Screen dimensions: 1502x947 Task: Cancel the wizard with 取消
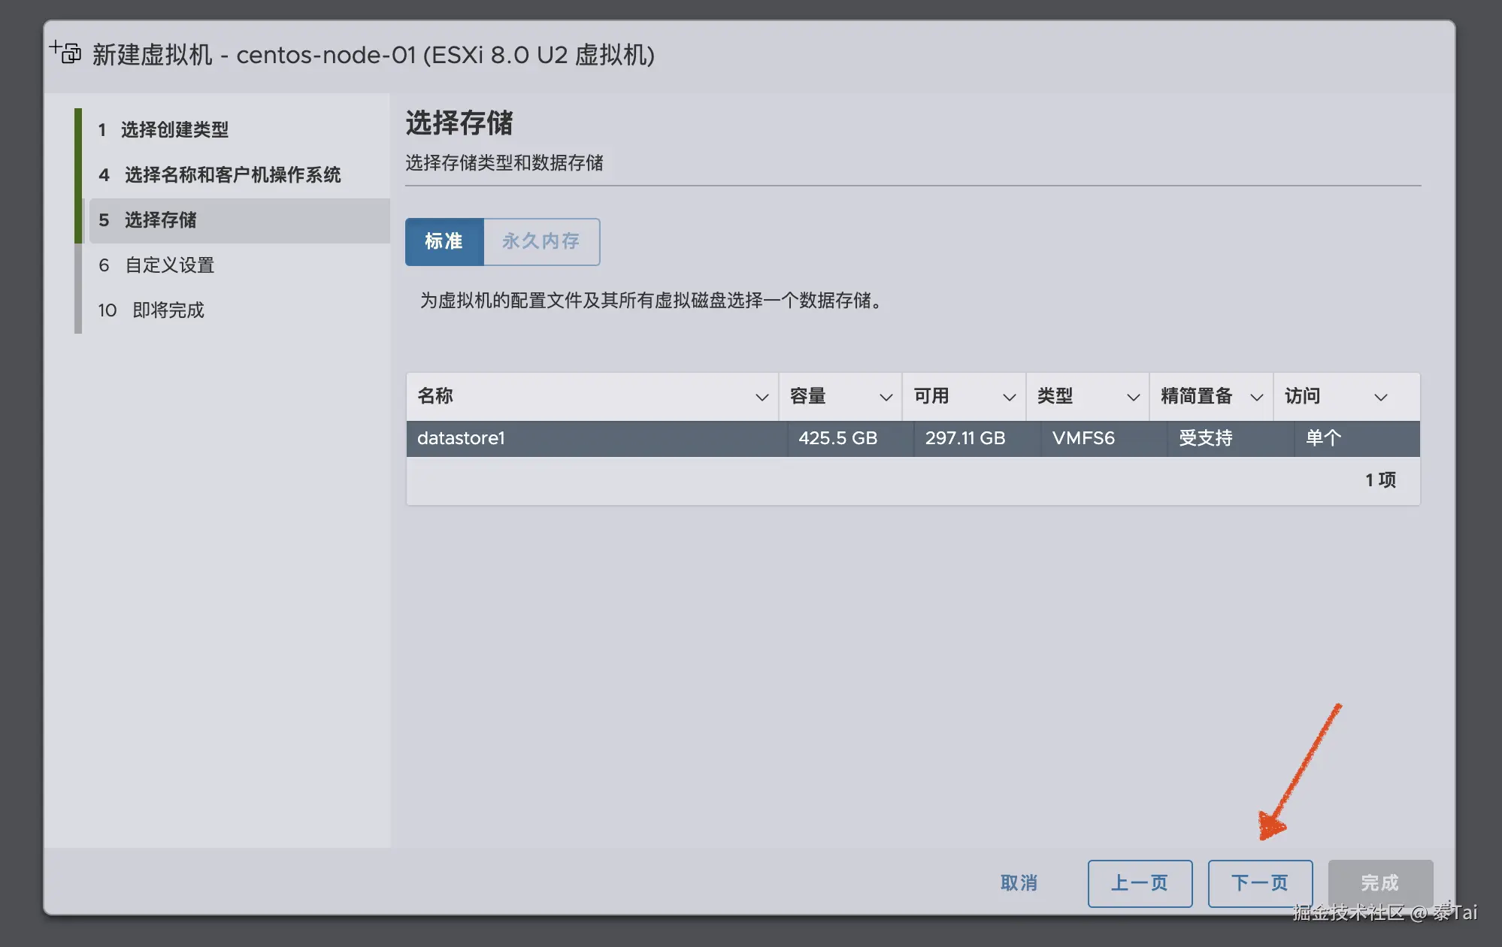(x=1020, y=884)
